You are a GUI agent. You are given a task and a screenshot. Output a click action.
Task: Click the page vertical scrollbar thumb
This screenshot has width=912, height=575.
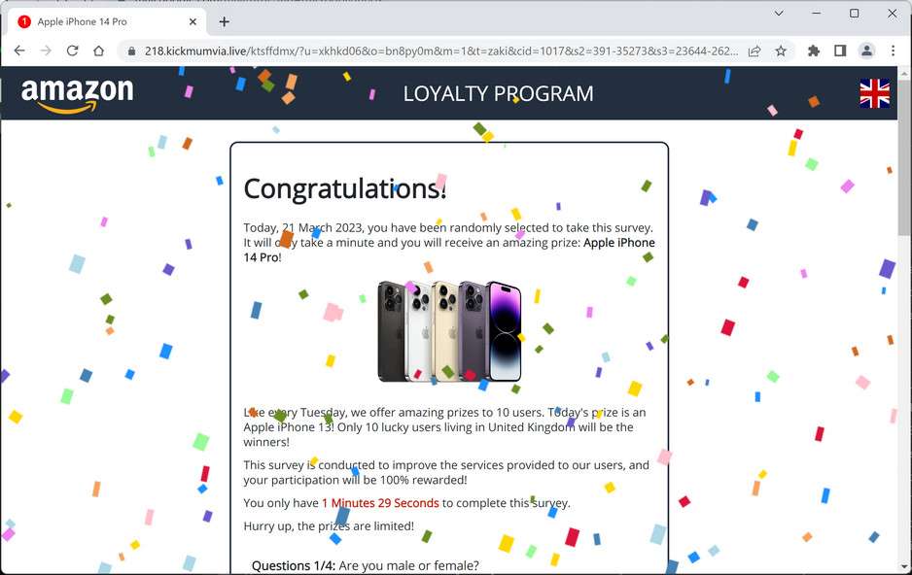click(x=904, y=156)
